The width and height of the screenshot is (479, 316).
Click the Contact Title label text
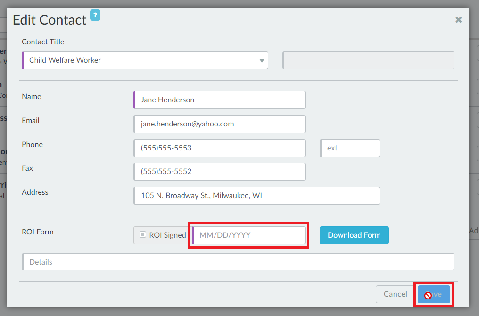pos(43,42)
